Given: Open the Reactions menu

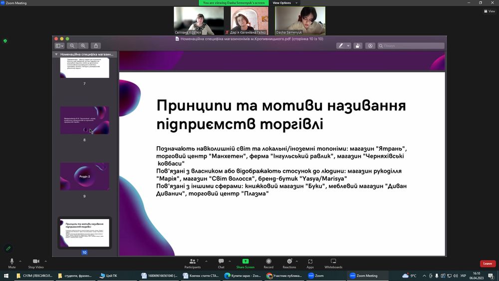Looking at the screenshot, I should pos(289,263).
